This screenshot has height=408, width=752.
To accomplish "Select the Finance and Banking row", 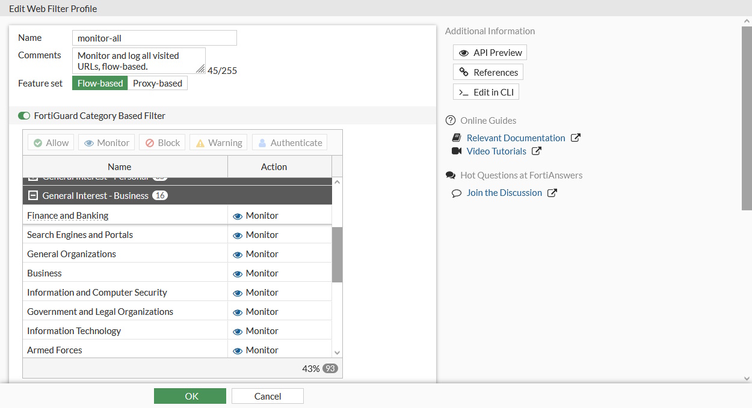I will coord(177,216).
